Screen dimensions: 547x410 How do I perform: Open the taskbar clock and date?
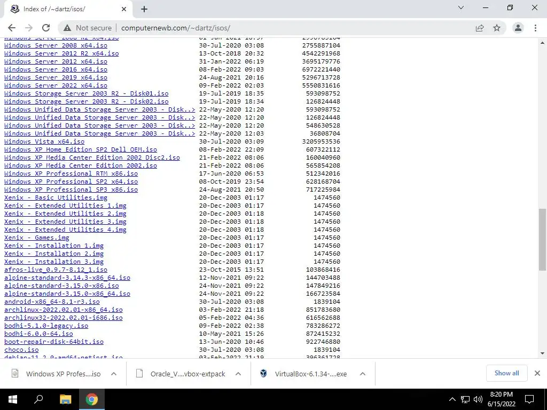pyautogui.click(x=502, y=399)
